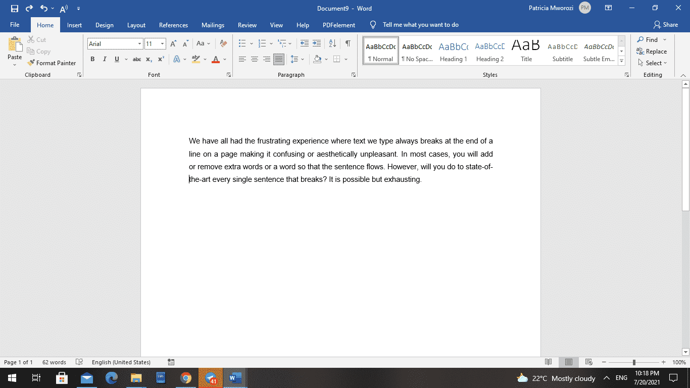Toggle numbered list on
The image size is (690, 388).
tap(262, 43)
